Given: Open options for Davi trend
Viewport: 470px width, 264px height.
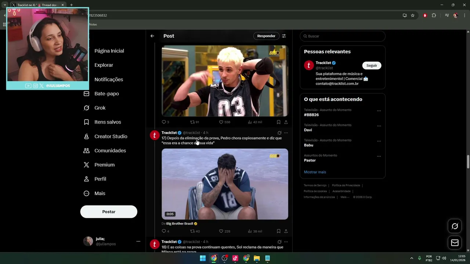Looking at the screenshot, I should (x=379, y=126).
